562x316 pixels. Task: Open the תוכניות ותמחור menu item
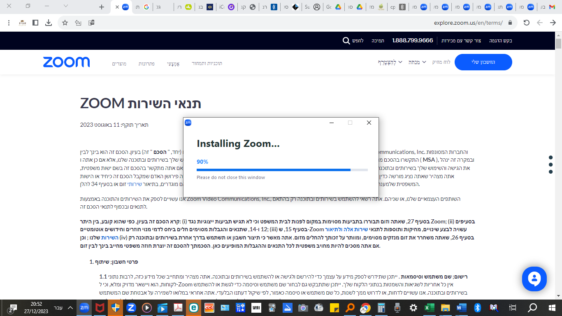click(x=207, y=63)
